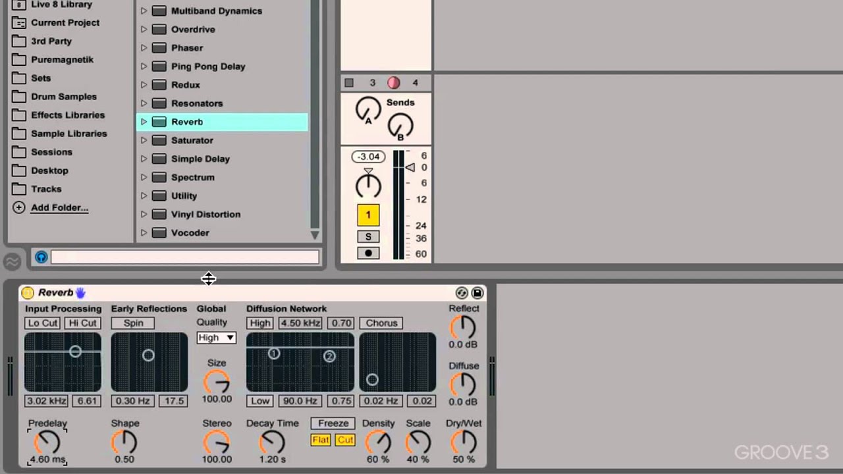Viewport: 843px width, 474px height.
Task: Select the Vocoder device folder icon
Action: point(159,232)
